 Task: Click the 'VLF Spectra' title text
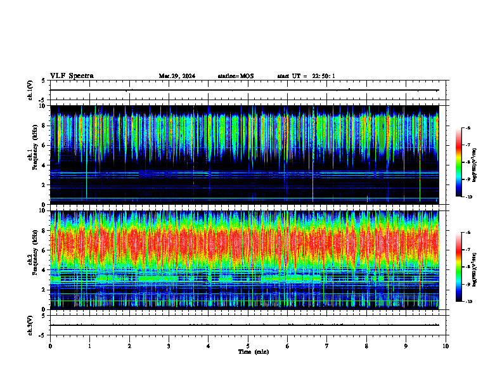[x=72, y=76]
